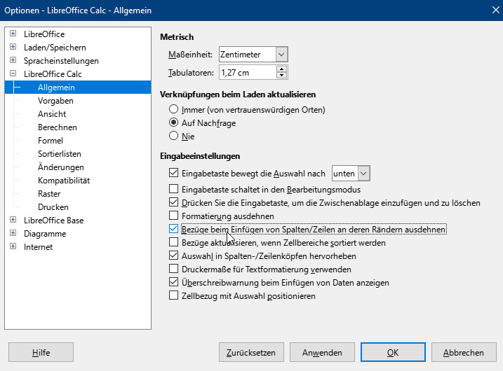The width and height of the screenshot is (503, 371).
Task: Click the Anwenden button
Action: (322, 352)
